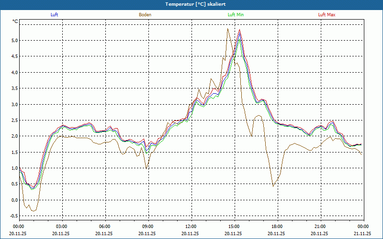Select the 18:00 time axis label
Screen dimensions: 383x239
pos(277,227)
